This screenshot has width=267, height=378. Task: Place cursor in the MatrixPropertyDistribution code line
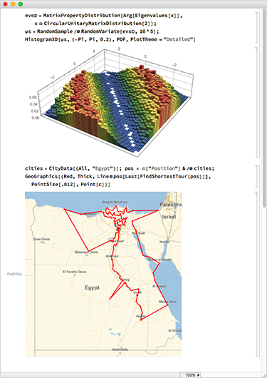[x=104, y=16]
